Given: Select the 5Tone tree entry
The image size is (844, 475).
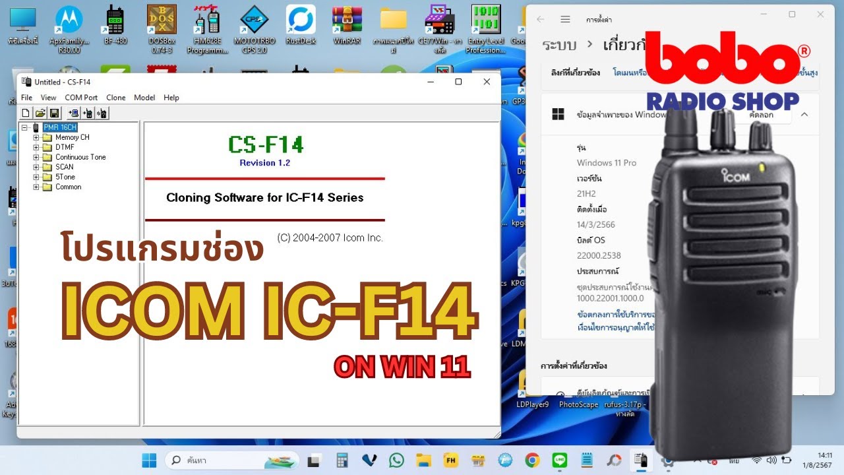Looking at the screenshot, I should click(x=65, y=177).
